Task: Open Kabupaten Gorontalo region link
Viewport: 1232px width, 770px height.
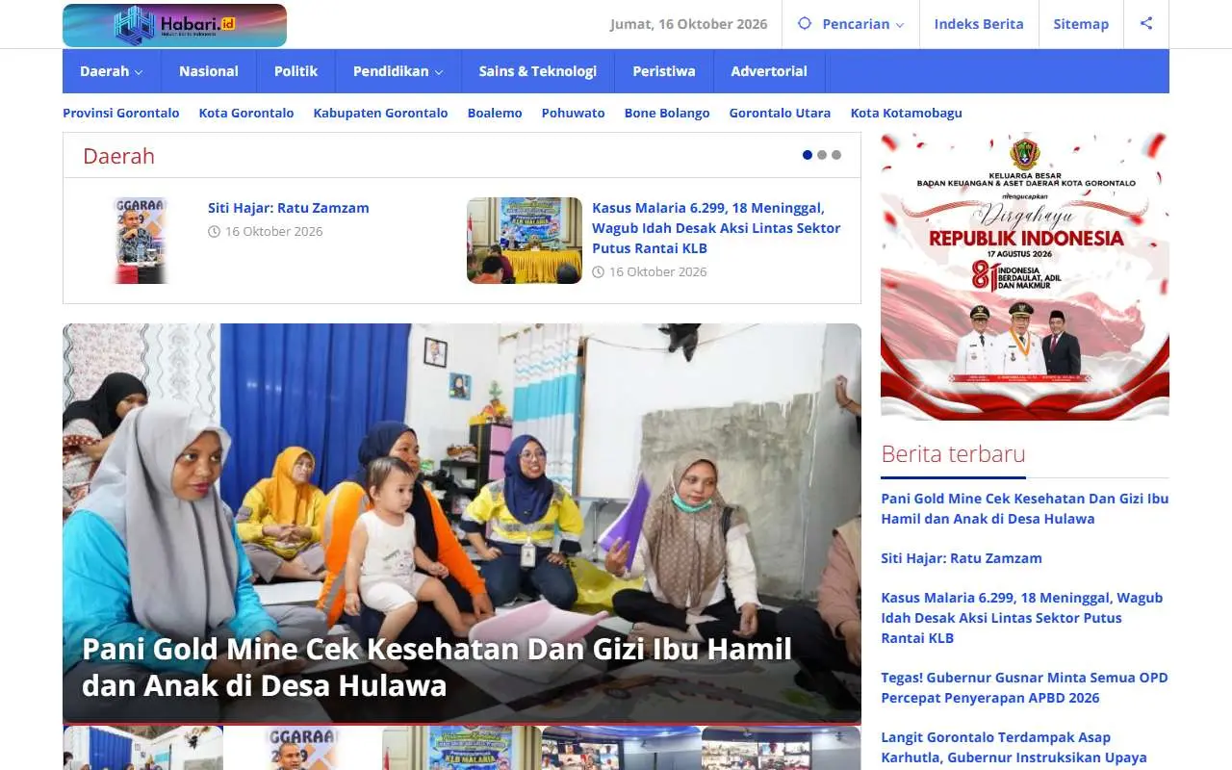Action: 381,113
